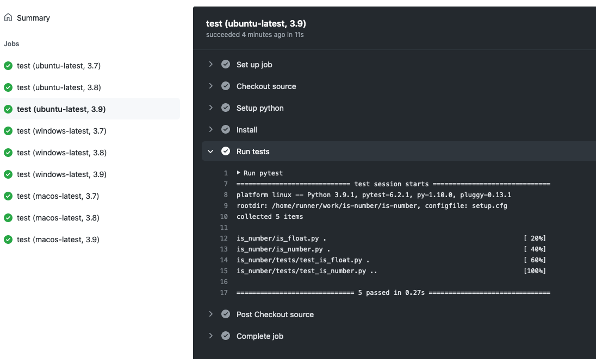This screenshot has width=596, height=359.
Task: Open the Summary page
Action: coord(33,17)
